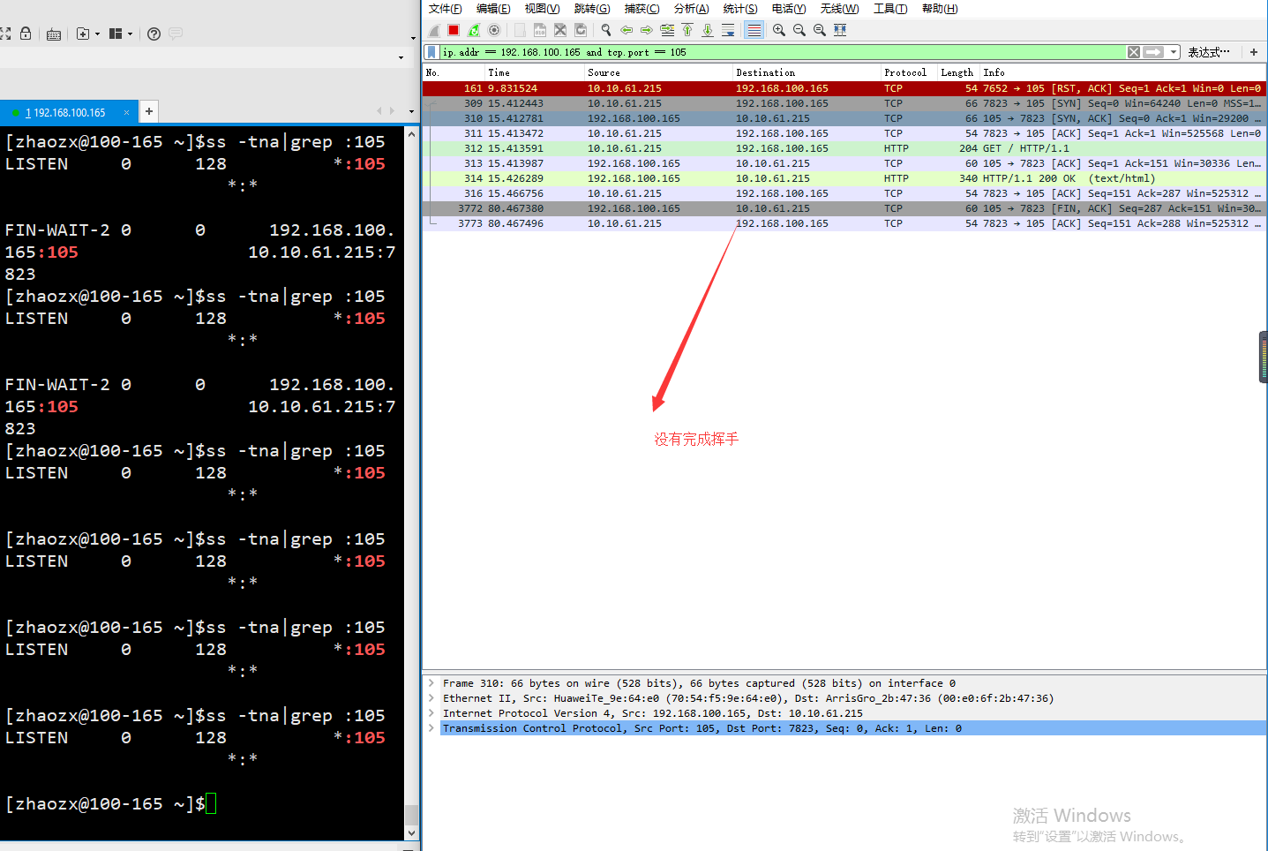Screen dimensions: 1268x851
Task: Expand the Ethernet II details row
Action: coord(431,698)
